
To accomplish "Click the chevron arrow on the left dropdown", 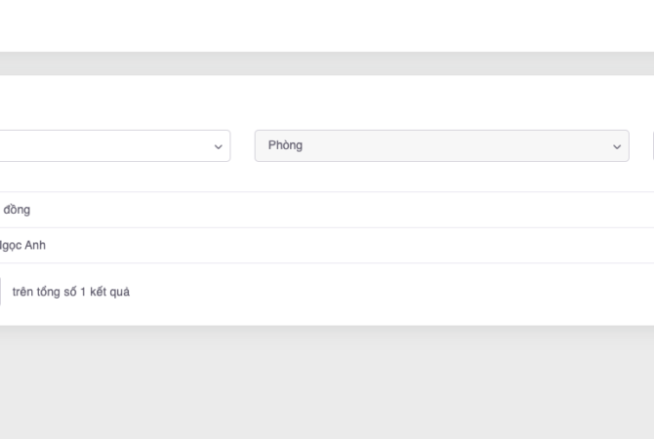I will tap(218, 146).
